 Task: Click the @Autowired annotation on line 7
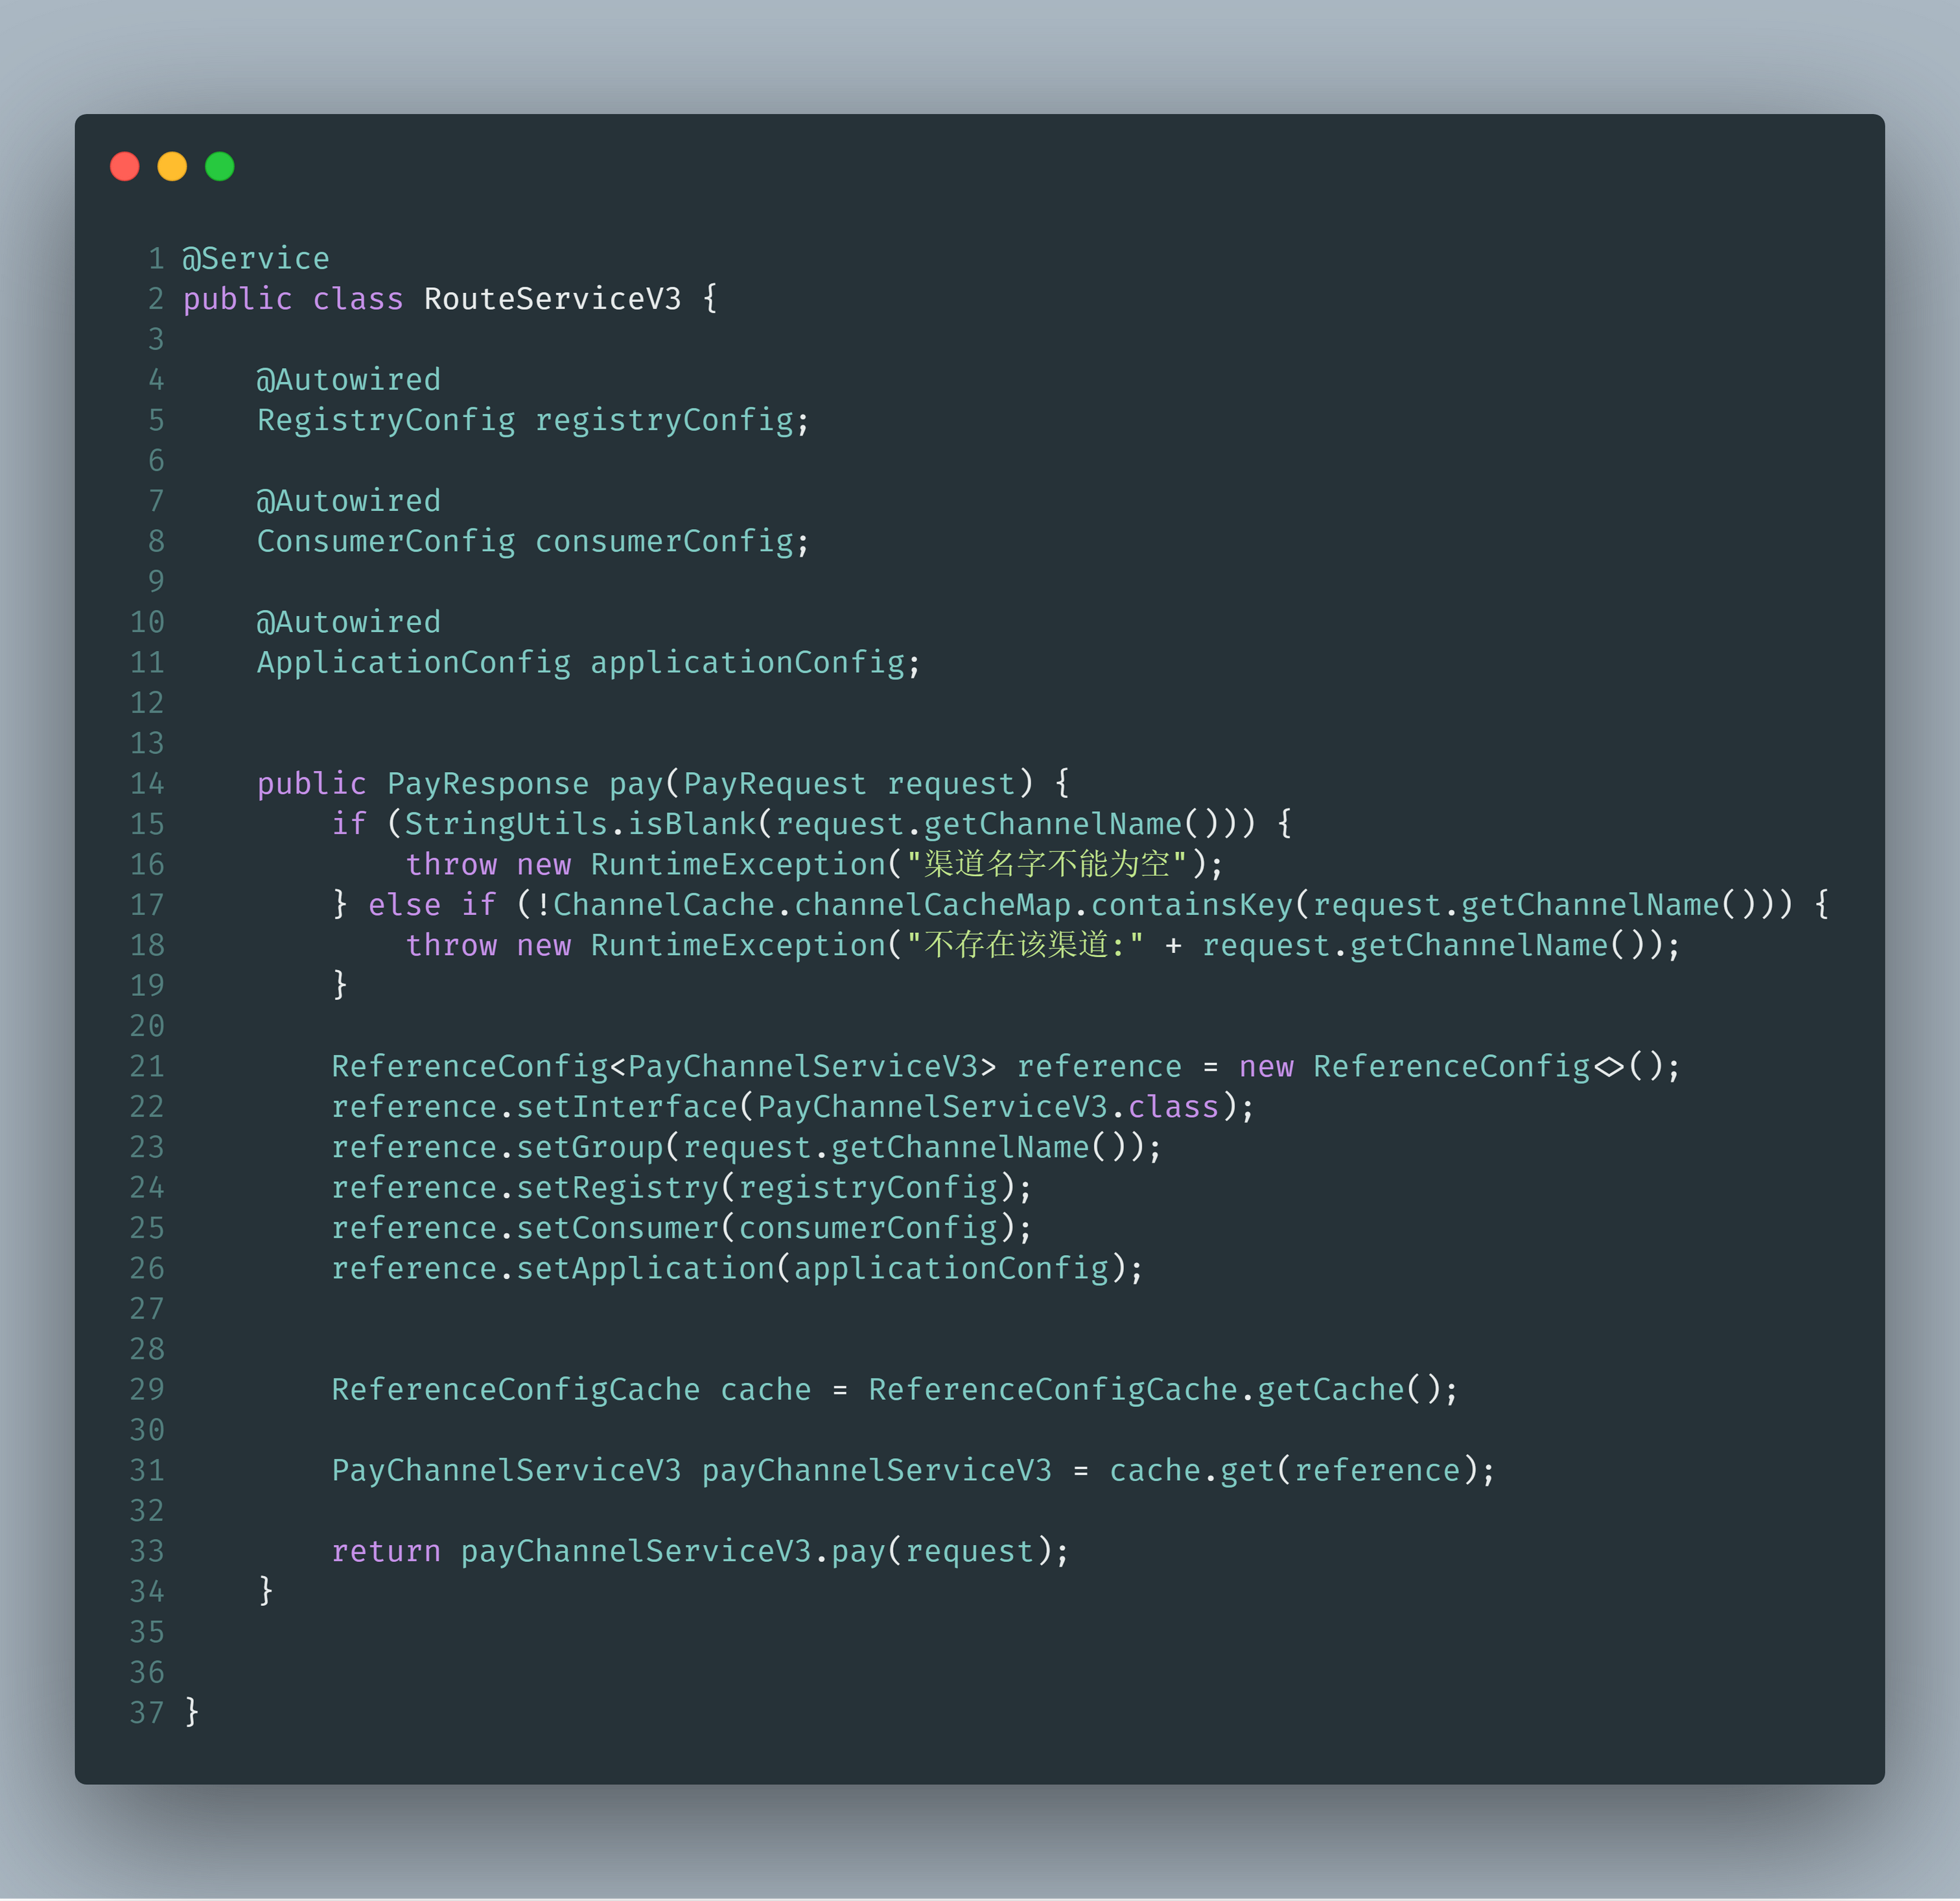click(x=348, y=501)
